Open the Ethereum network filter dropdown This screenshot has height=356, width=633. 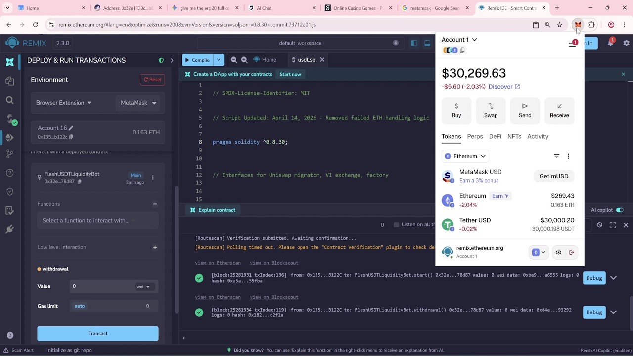click(465, 156)
